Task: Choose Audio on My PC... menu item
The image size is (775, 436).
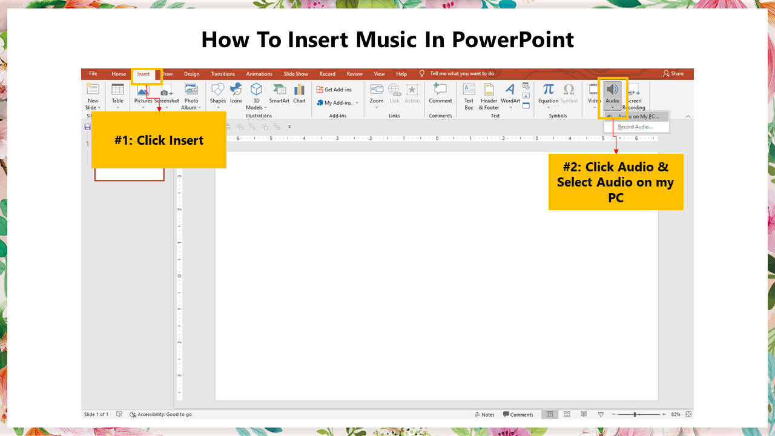Action: (636, 116)
